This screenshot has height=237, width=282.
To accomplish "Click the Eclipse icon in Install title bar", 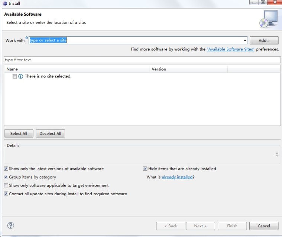I will pos(5,3).
